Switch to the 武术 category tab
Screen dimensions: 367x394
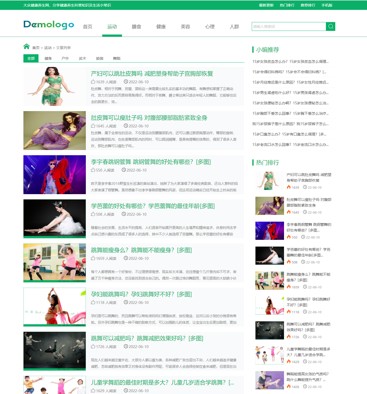coord(82,58)
